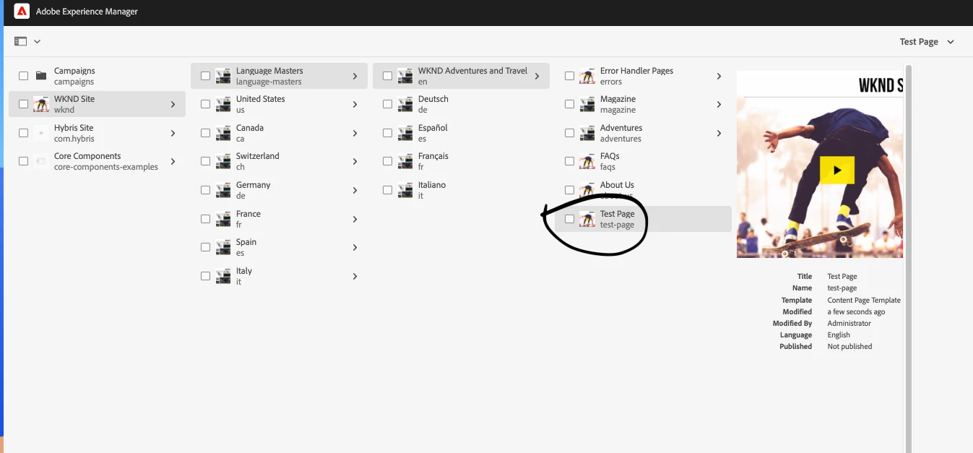The height and width of the screenshot is (453, 973).
Task: Click the Core Components item icon
Action: pyautogui.click(x=41, y=161)
